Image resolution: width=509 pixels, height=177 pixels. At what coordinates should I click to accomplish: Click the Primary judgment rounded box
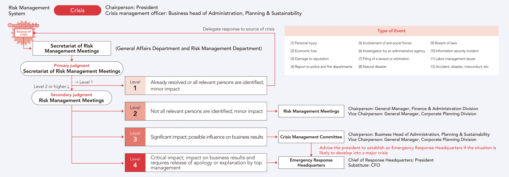coord(72,69)
